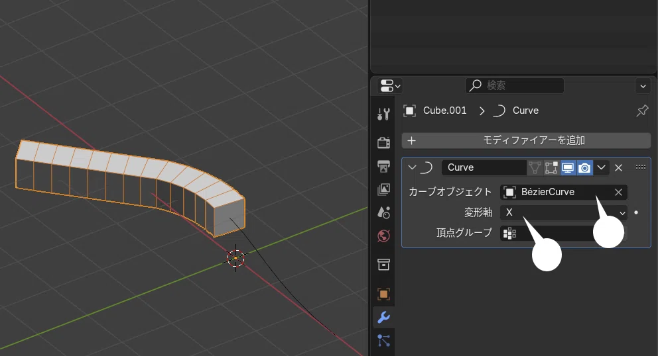Open the View Layer properties tab
The image size is (658, 356).
(383, 189)
